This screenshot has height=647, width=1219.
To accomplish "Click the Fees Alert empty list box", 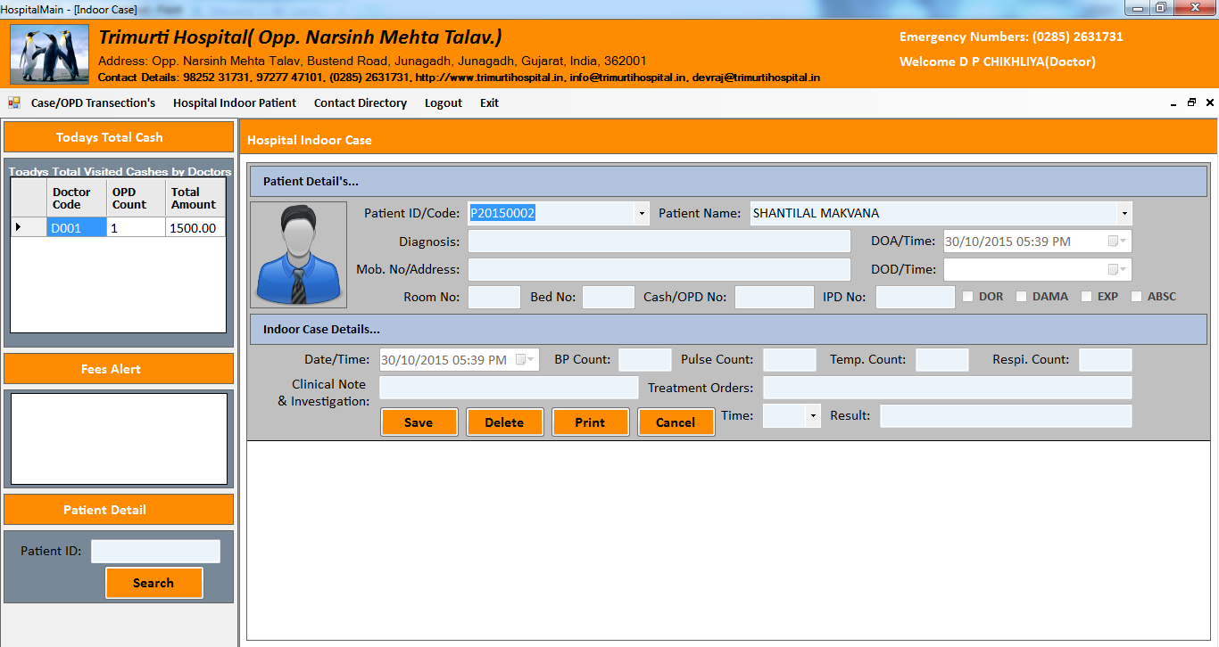I will tap(119, 439).
